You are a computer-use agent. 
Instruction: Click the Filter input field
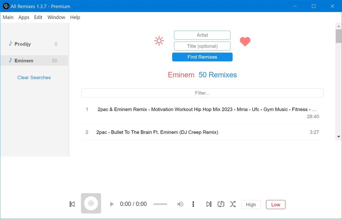[x=202, y=93]
